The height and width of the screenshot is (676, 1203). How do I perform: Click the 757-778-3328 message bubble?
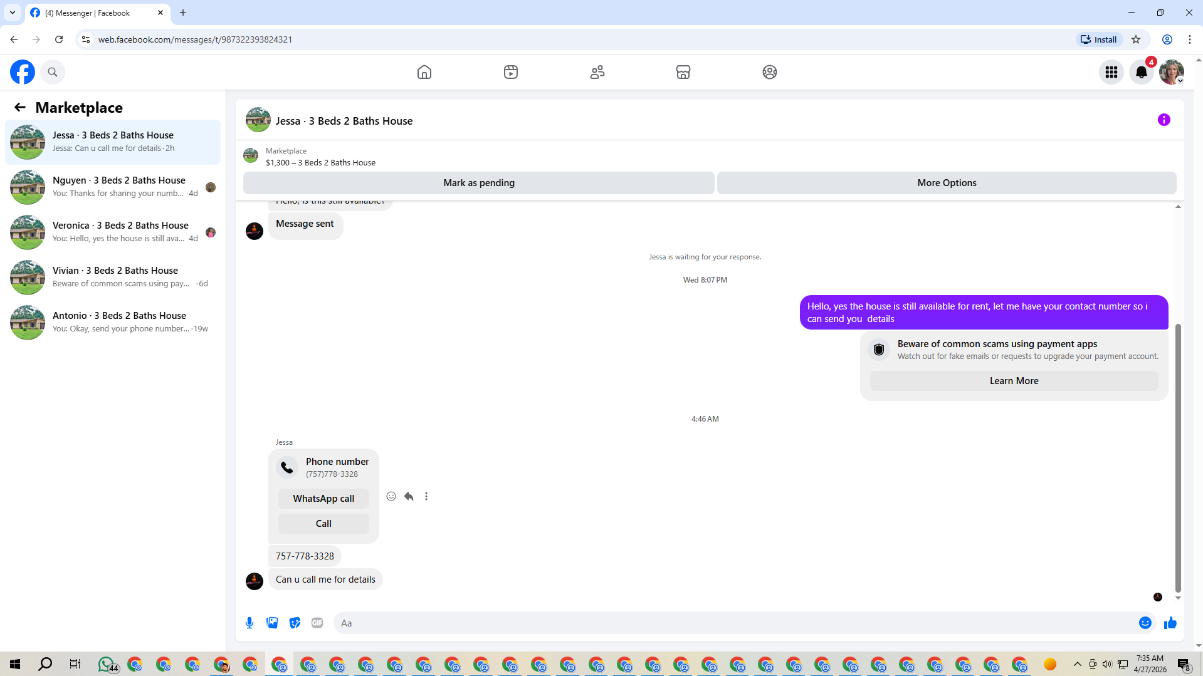[x=305, y=556]
